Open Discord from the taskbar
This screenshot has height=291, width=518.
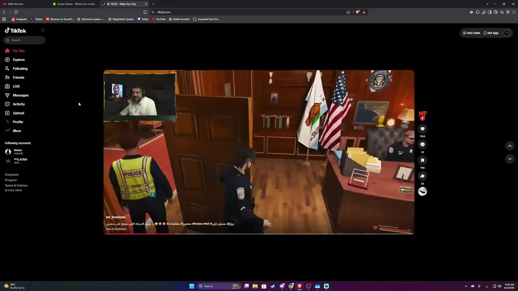(x=282, y=286)
